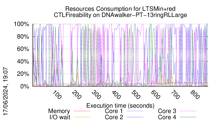219x122 pixels.
Task: Click the subtitle 'CTLFireability on DNAwalker-PT-13ringRLLarge'
Action: [120, 15]
